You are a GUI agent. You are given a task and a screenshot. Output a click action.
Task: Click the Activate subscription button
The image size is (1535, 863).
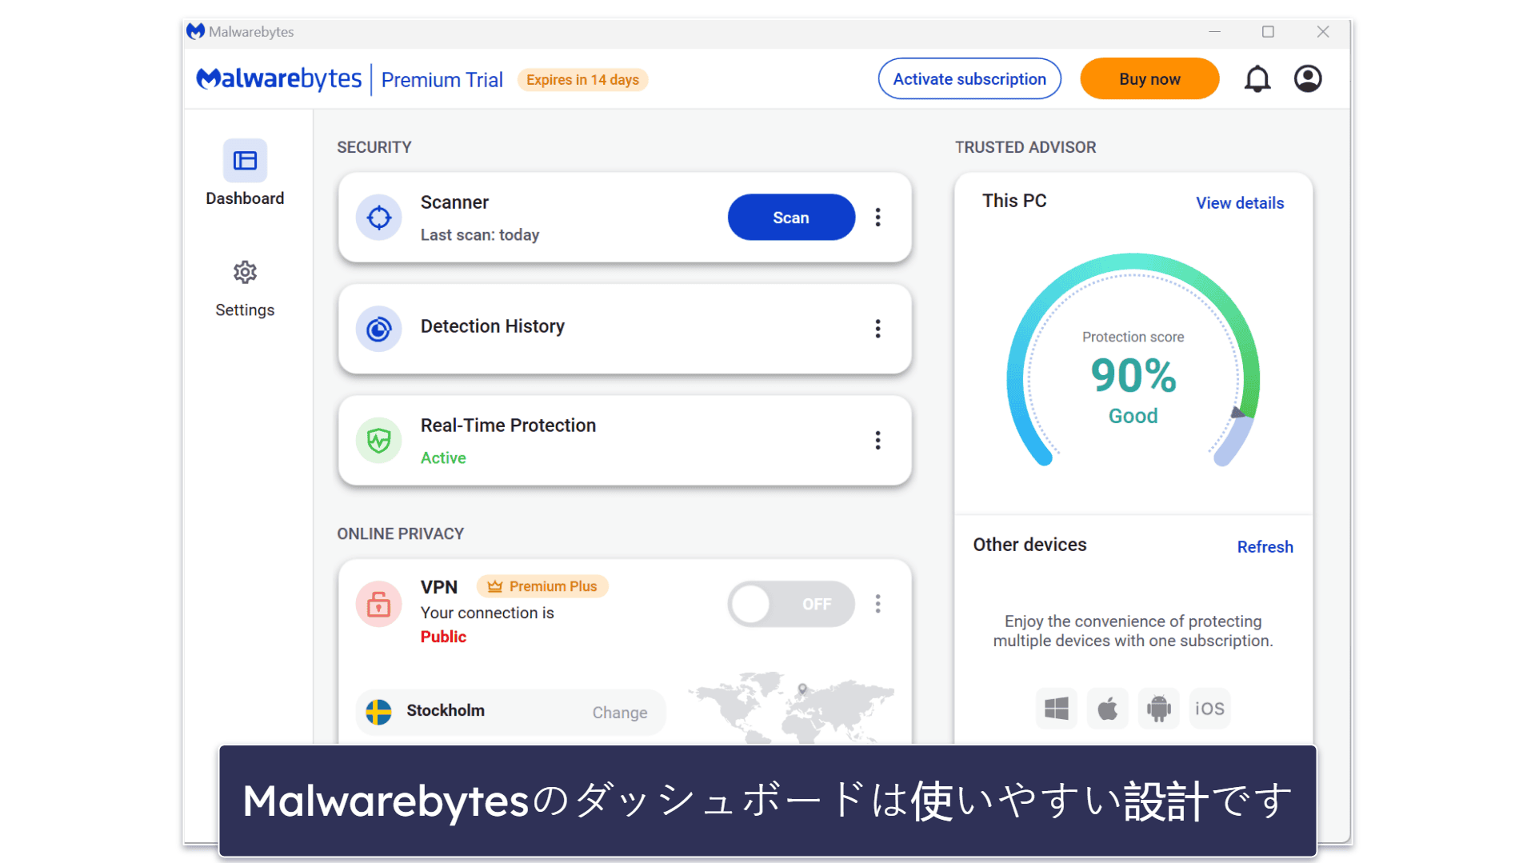969,78
